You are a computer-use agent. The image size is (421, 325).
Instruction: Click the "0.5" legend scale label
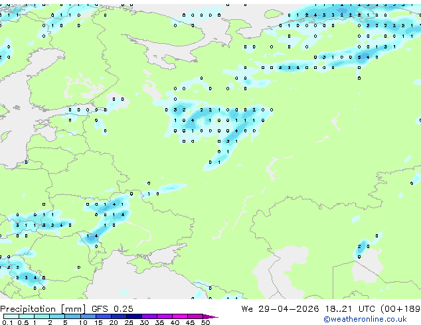tap(23, 322)
